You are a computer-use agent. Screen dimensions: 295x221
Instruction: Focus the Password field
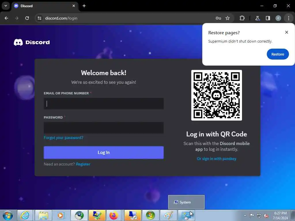pos(104,128)
